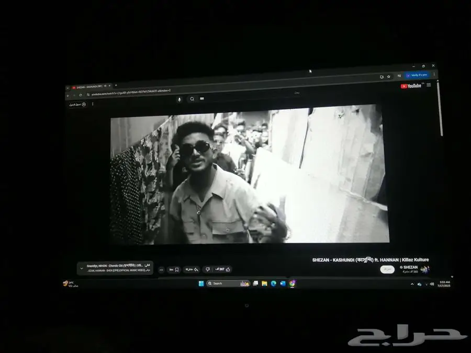Bookmark this page with the star icon
The height and width of the screenshot is (353, 471).
point(389,76)
